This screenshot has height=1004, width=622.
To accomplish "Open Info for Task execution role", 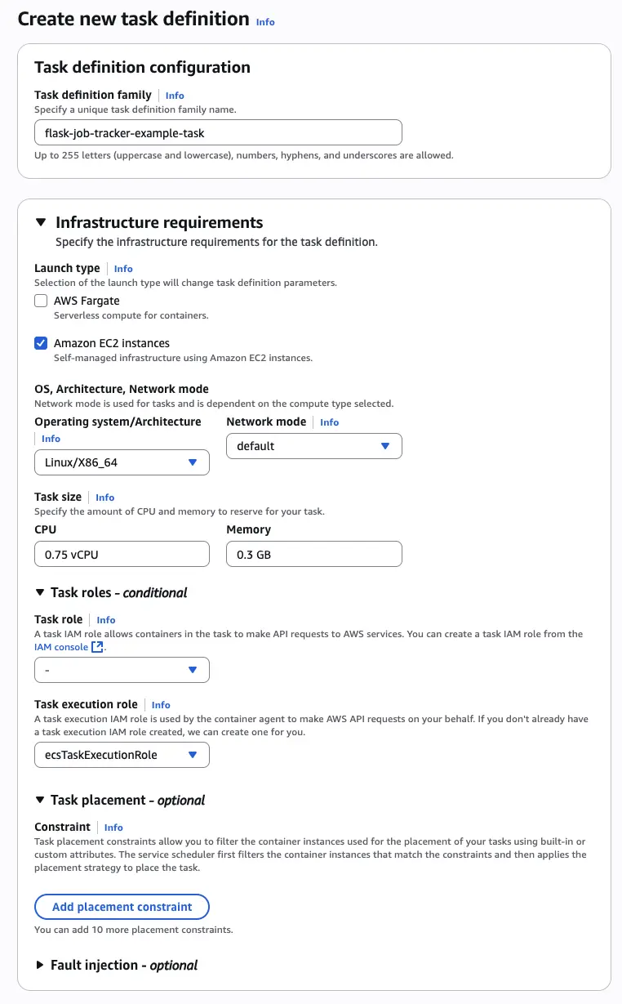I will [x=161, y=705].
